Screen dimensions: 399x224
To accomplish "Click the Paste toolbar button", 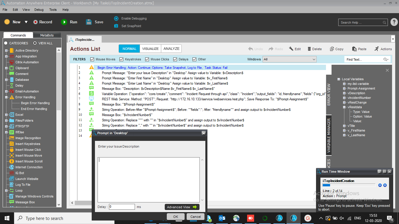I will [359, 49].
